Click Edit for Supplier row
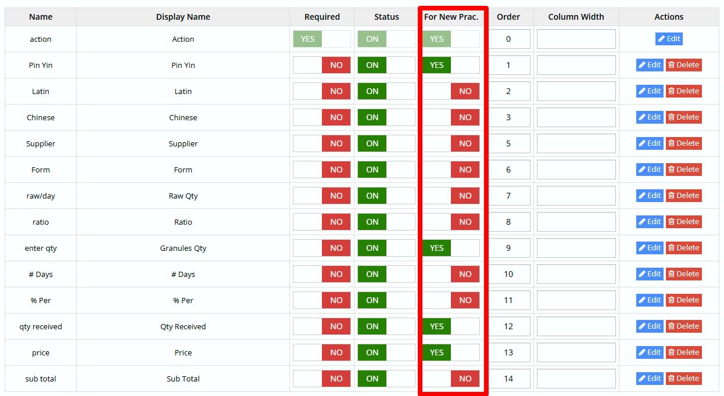Viewport: 724px width, 396px height. [x=649, y=143]
